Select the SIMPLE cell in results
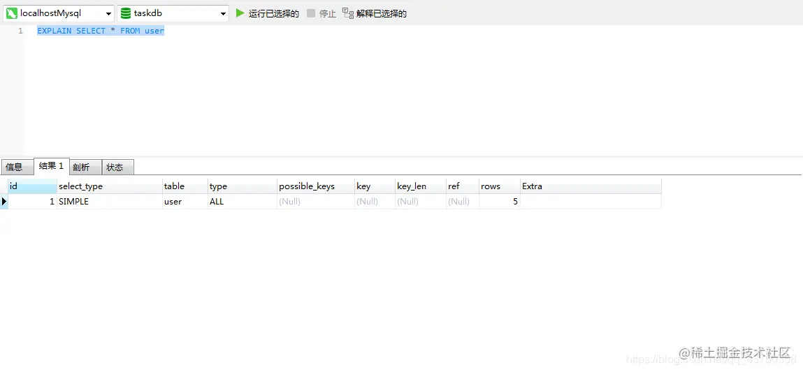The height and width of the screenshot is (372, 803). tap(110, 202)
